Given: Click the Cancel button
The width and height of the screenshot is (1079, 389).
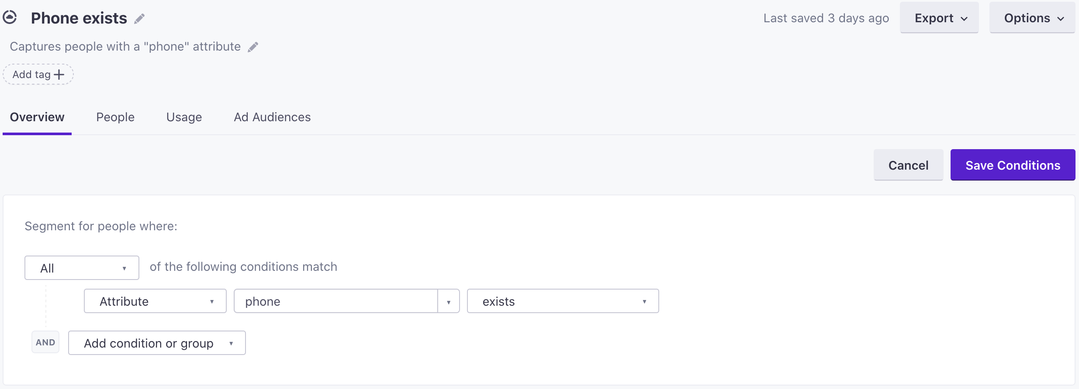Looking at the screenshot, I should click(x=908, y=165).
